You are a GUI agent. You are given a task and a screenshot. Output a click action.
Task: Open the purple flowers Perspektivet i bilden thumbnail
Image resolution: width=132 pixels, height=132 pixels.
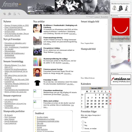[x=37, y=51]
